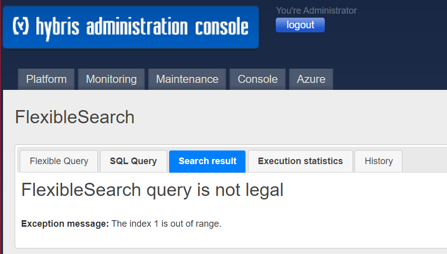
Task: Switch to the SQL Query tab
Action: [133, 161]
